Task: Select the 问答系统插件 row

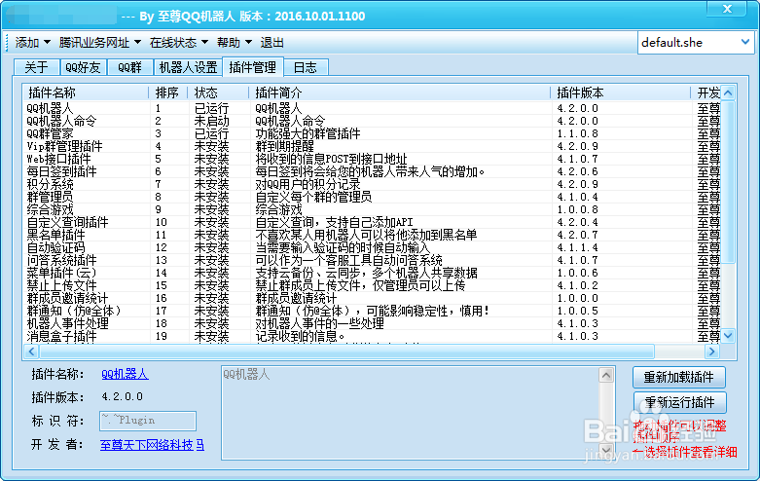Action: (372, 260)
